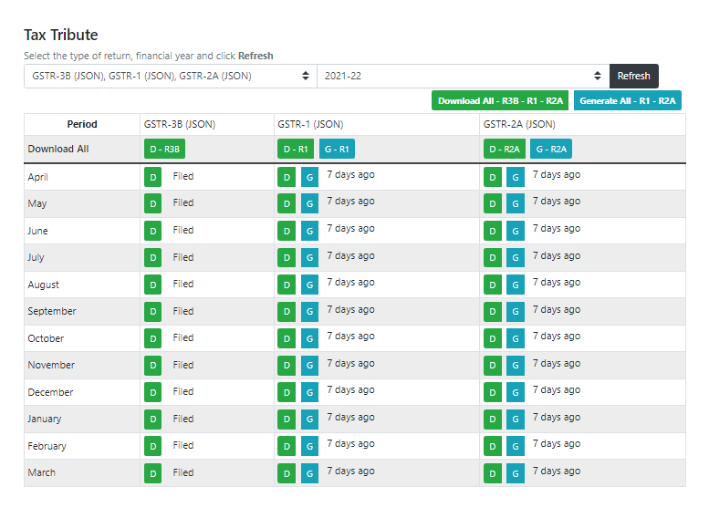Click Download All - R3B - R1 - R2A

[x=500, y=101]
